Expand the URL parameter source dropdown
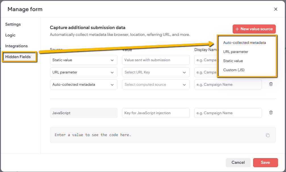286x172 pixels. [x=84, y=72]
